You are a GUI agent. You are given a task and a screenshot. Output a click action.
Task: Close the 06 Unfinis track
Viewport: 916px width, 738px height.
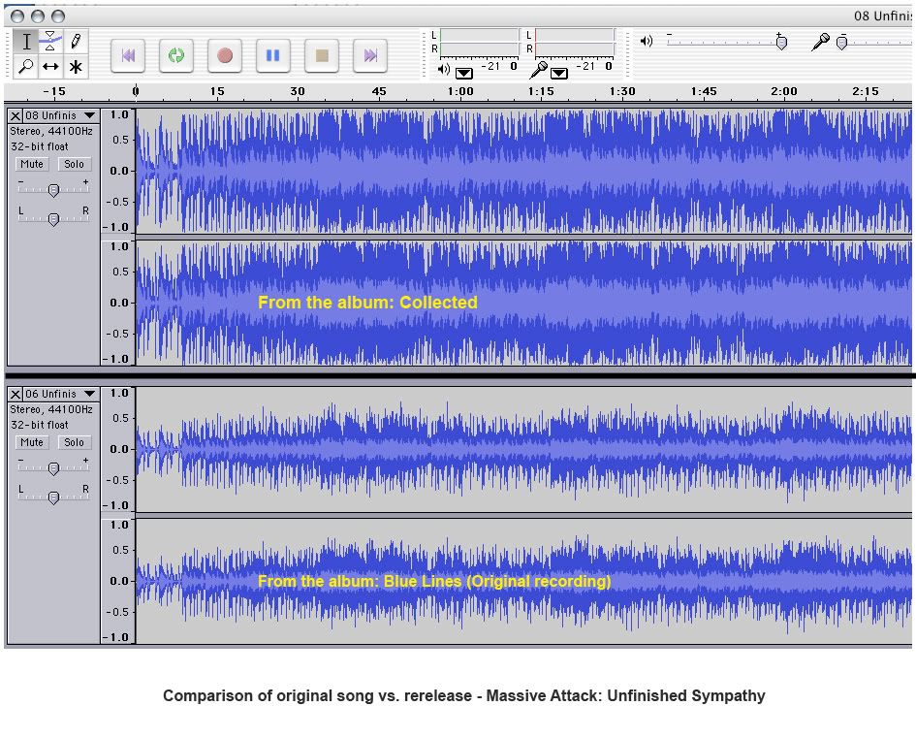tap(16, 395)
